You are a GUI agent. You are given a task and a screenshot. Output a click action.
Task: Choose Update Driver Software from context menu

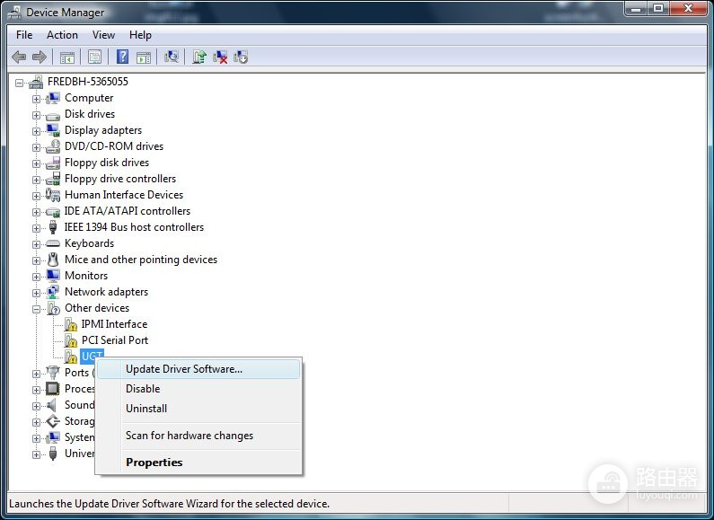click(x=199, y=369)
